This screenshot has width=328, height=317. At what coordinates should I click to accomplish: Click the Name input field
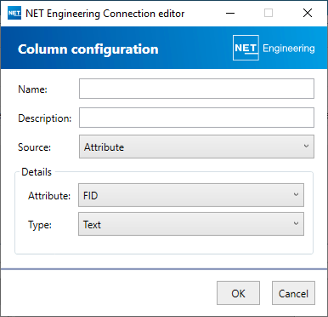coord(196,89)
